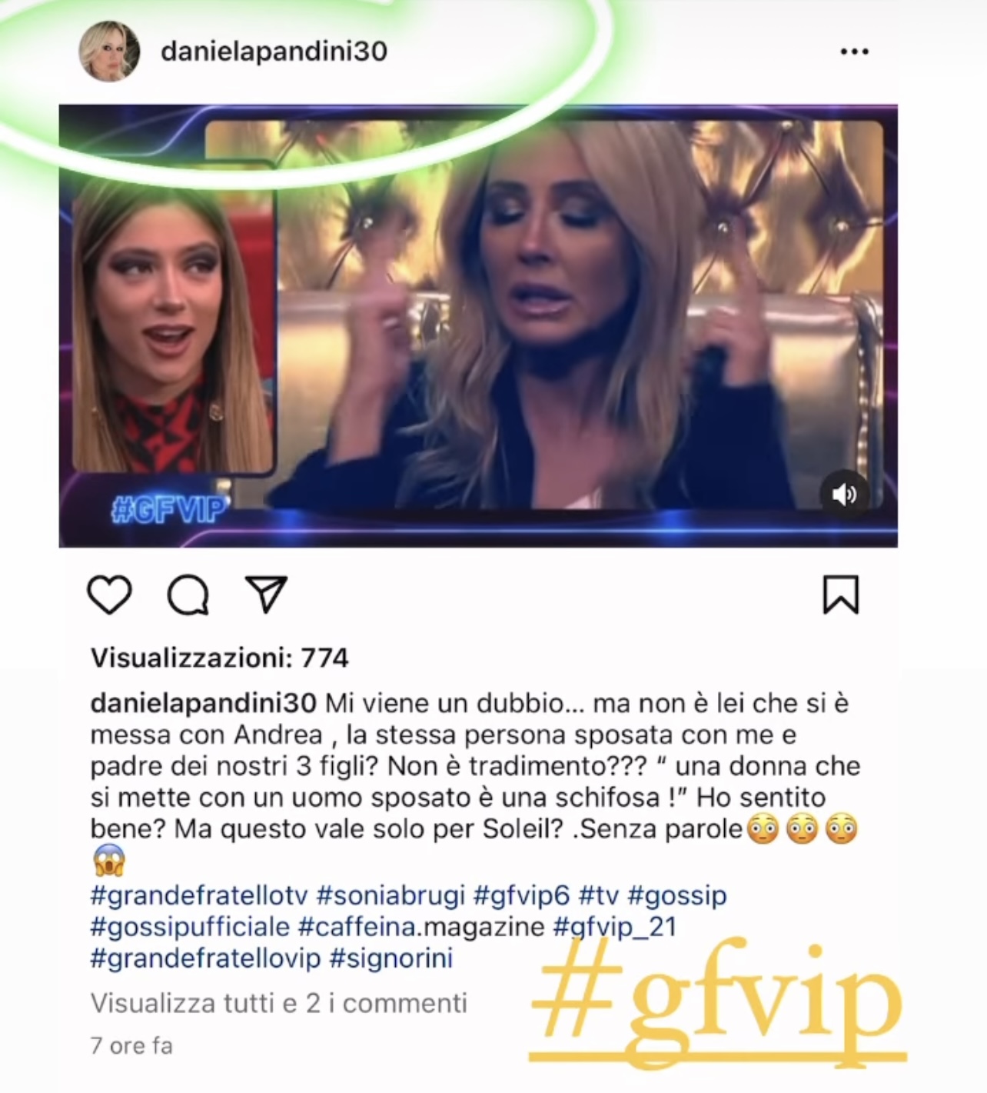Open the #signorini hashtag

[x=390, y=958]
